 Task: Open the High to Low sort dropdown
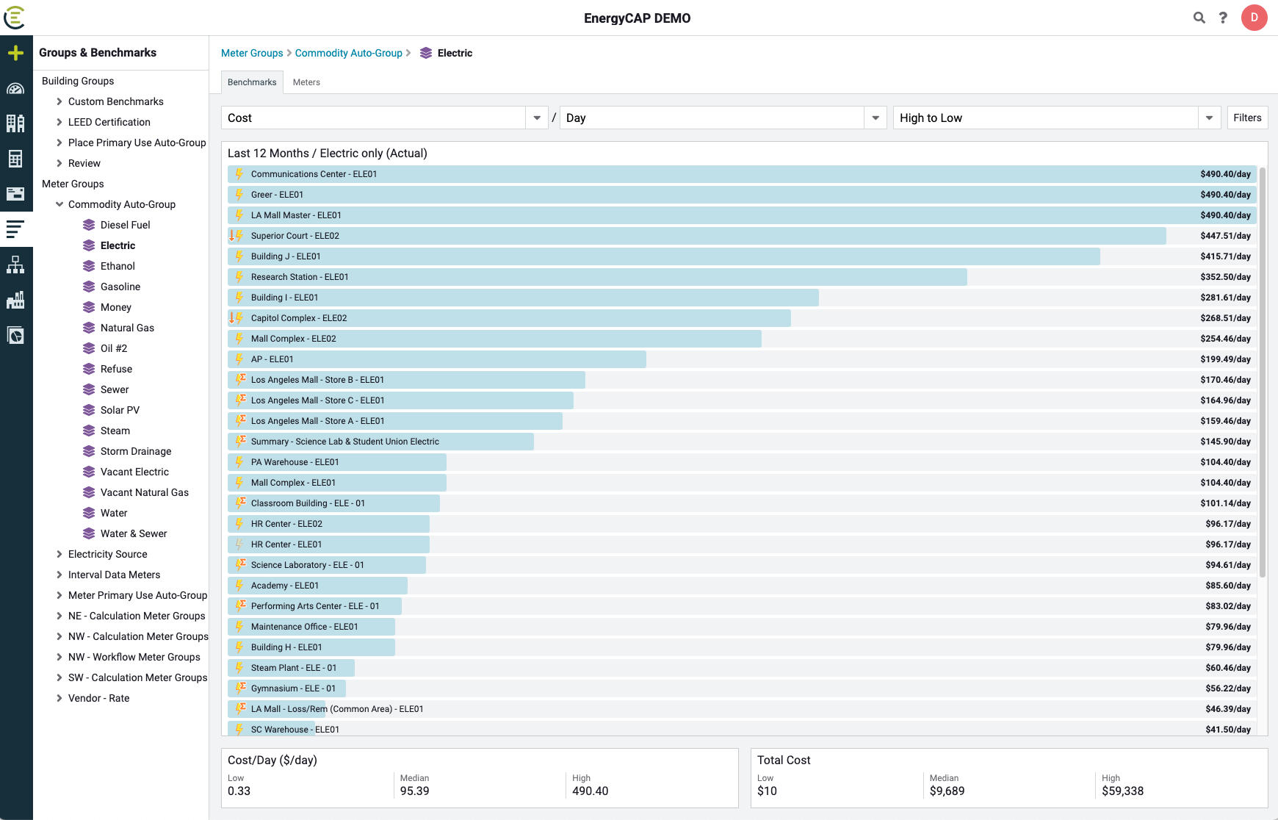pyautogui.click(x=1209, y=118)
